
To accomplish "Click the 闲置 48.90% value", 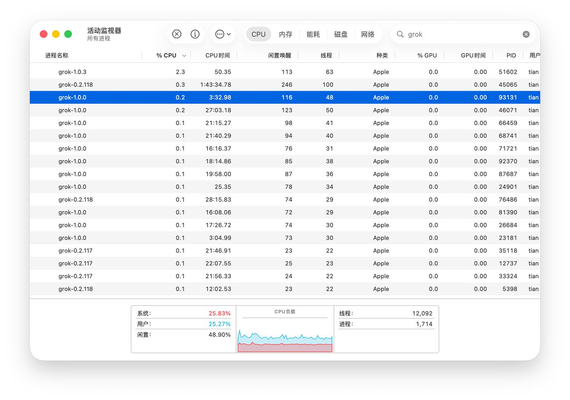I will pos(219,335).
